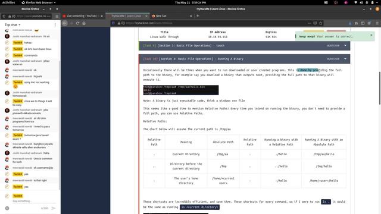Open hamburger menu in the YouTube chat window

pos(57,16)
